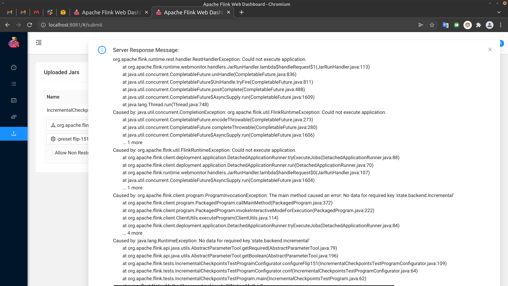
Task: Dismiss the Server Response Message dialog
Action: (x=490, y=50)
